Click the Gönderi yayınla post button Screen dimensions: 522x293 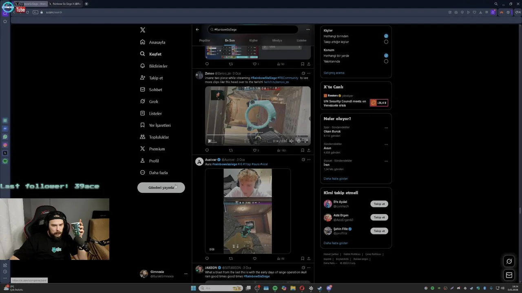pyautogui.click(x=161, y=188)
